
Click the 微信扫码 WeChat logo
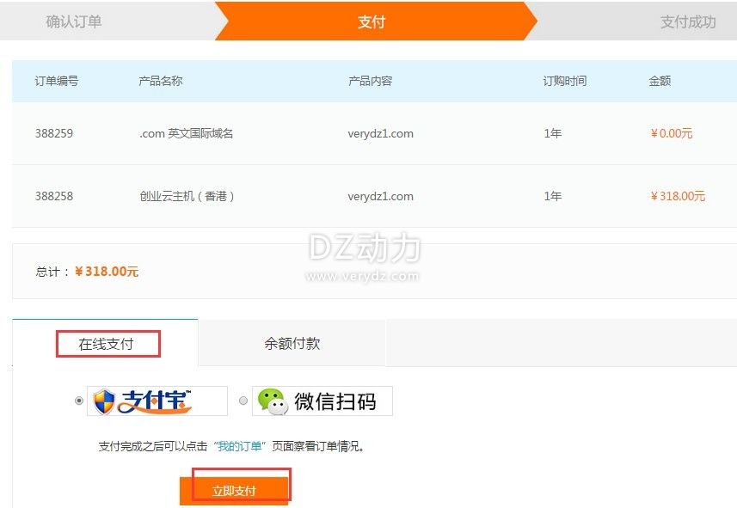pyautogui.click(x=322, y=401)
